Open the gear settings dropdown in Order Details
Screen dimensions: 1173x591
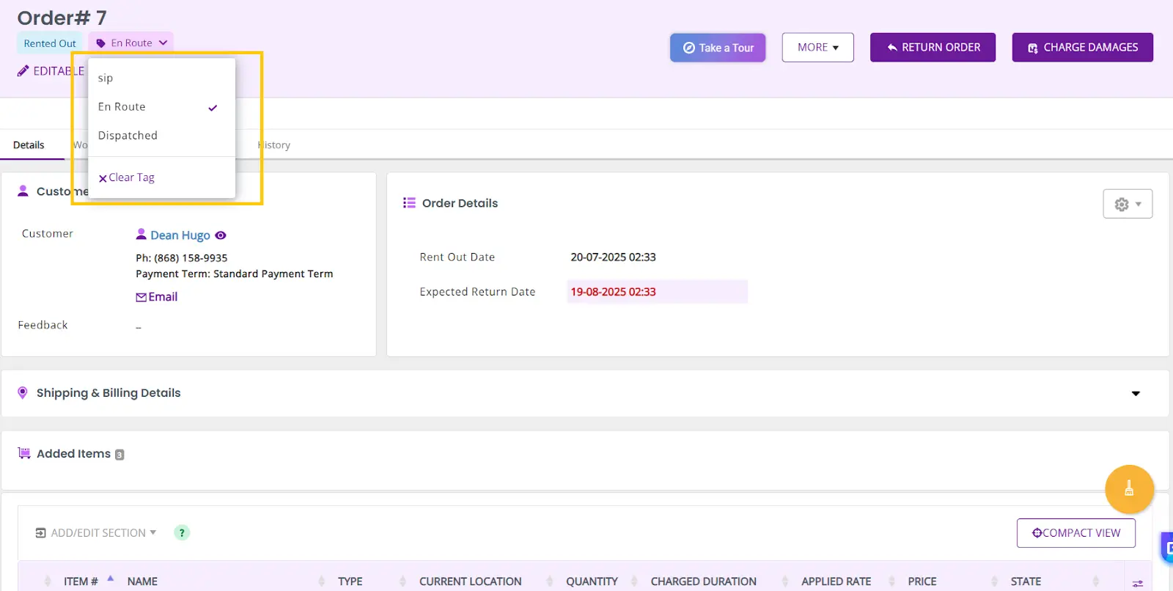(1128, 204)
